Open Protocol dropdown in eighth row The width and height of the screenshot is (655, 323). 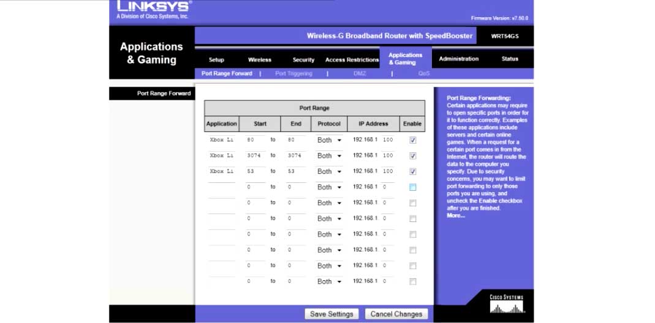(329, 250)
